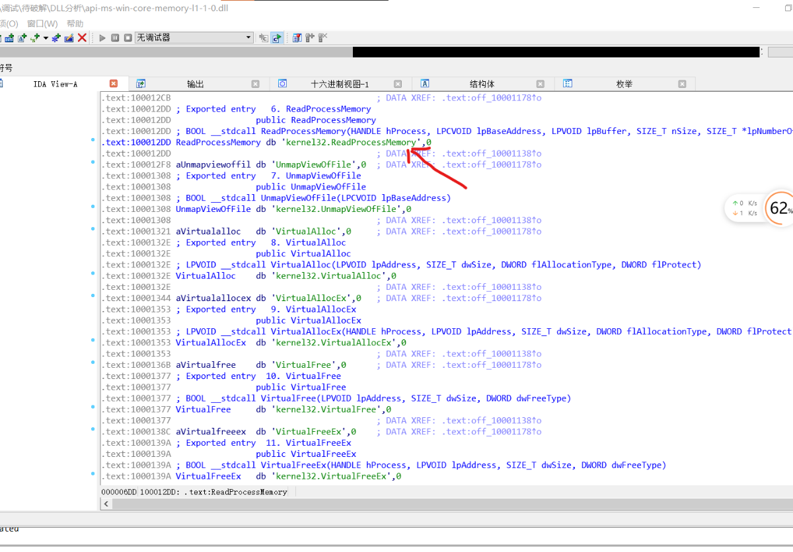The height and width of the screenshot is (552, 793).
Task: Click the aVirtualfree label
Action: click(206, 364)
